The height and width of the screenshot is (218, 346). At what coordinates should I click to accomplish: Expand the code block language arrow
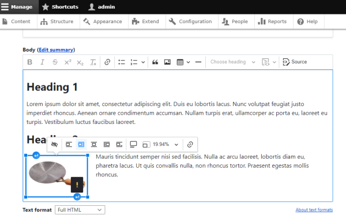click(x=274, y=62)
